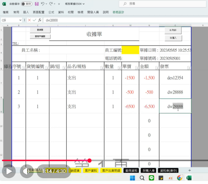
Task: Open the Windows Start menu
Action: tap(132, 178)
